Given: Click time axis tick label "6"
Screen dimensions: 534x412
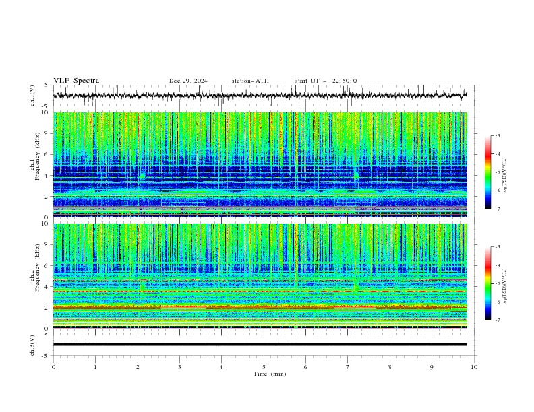Looking at the screenshot, I should 305,367.
